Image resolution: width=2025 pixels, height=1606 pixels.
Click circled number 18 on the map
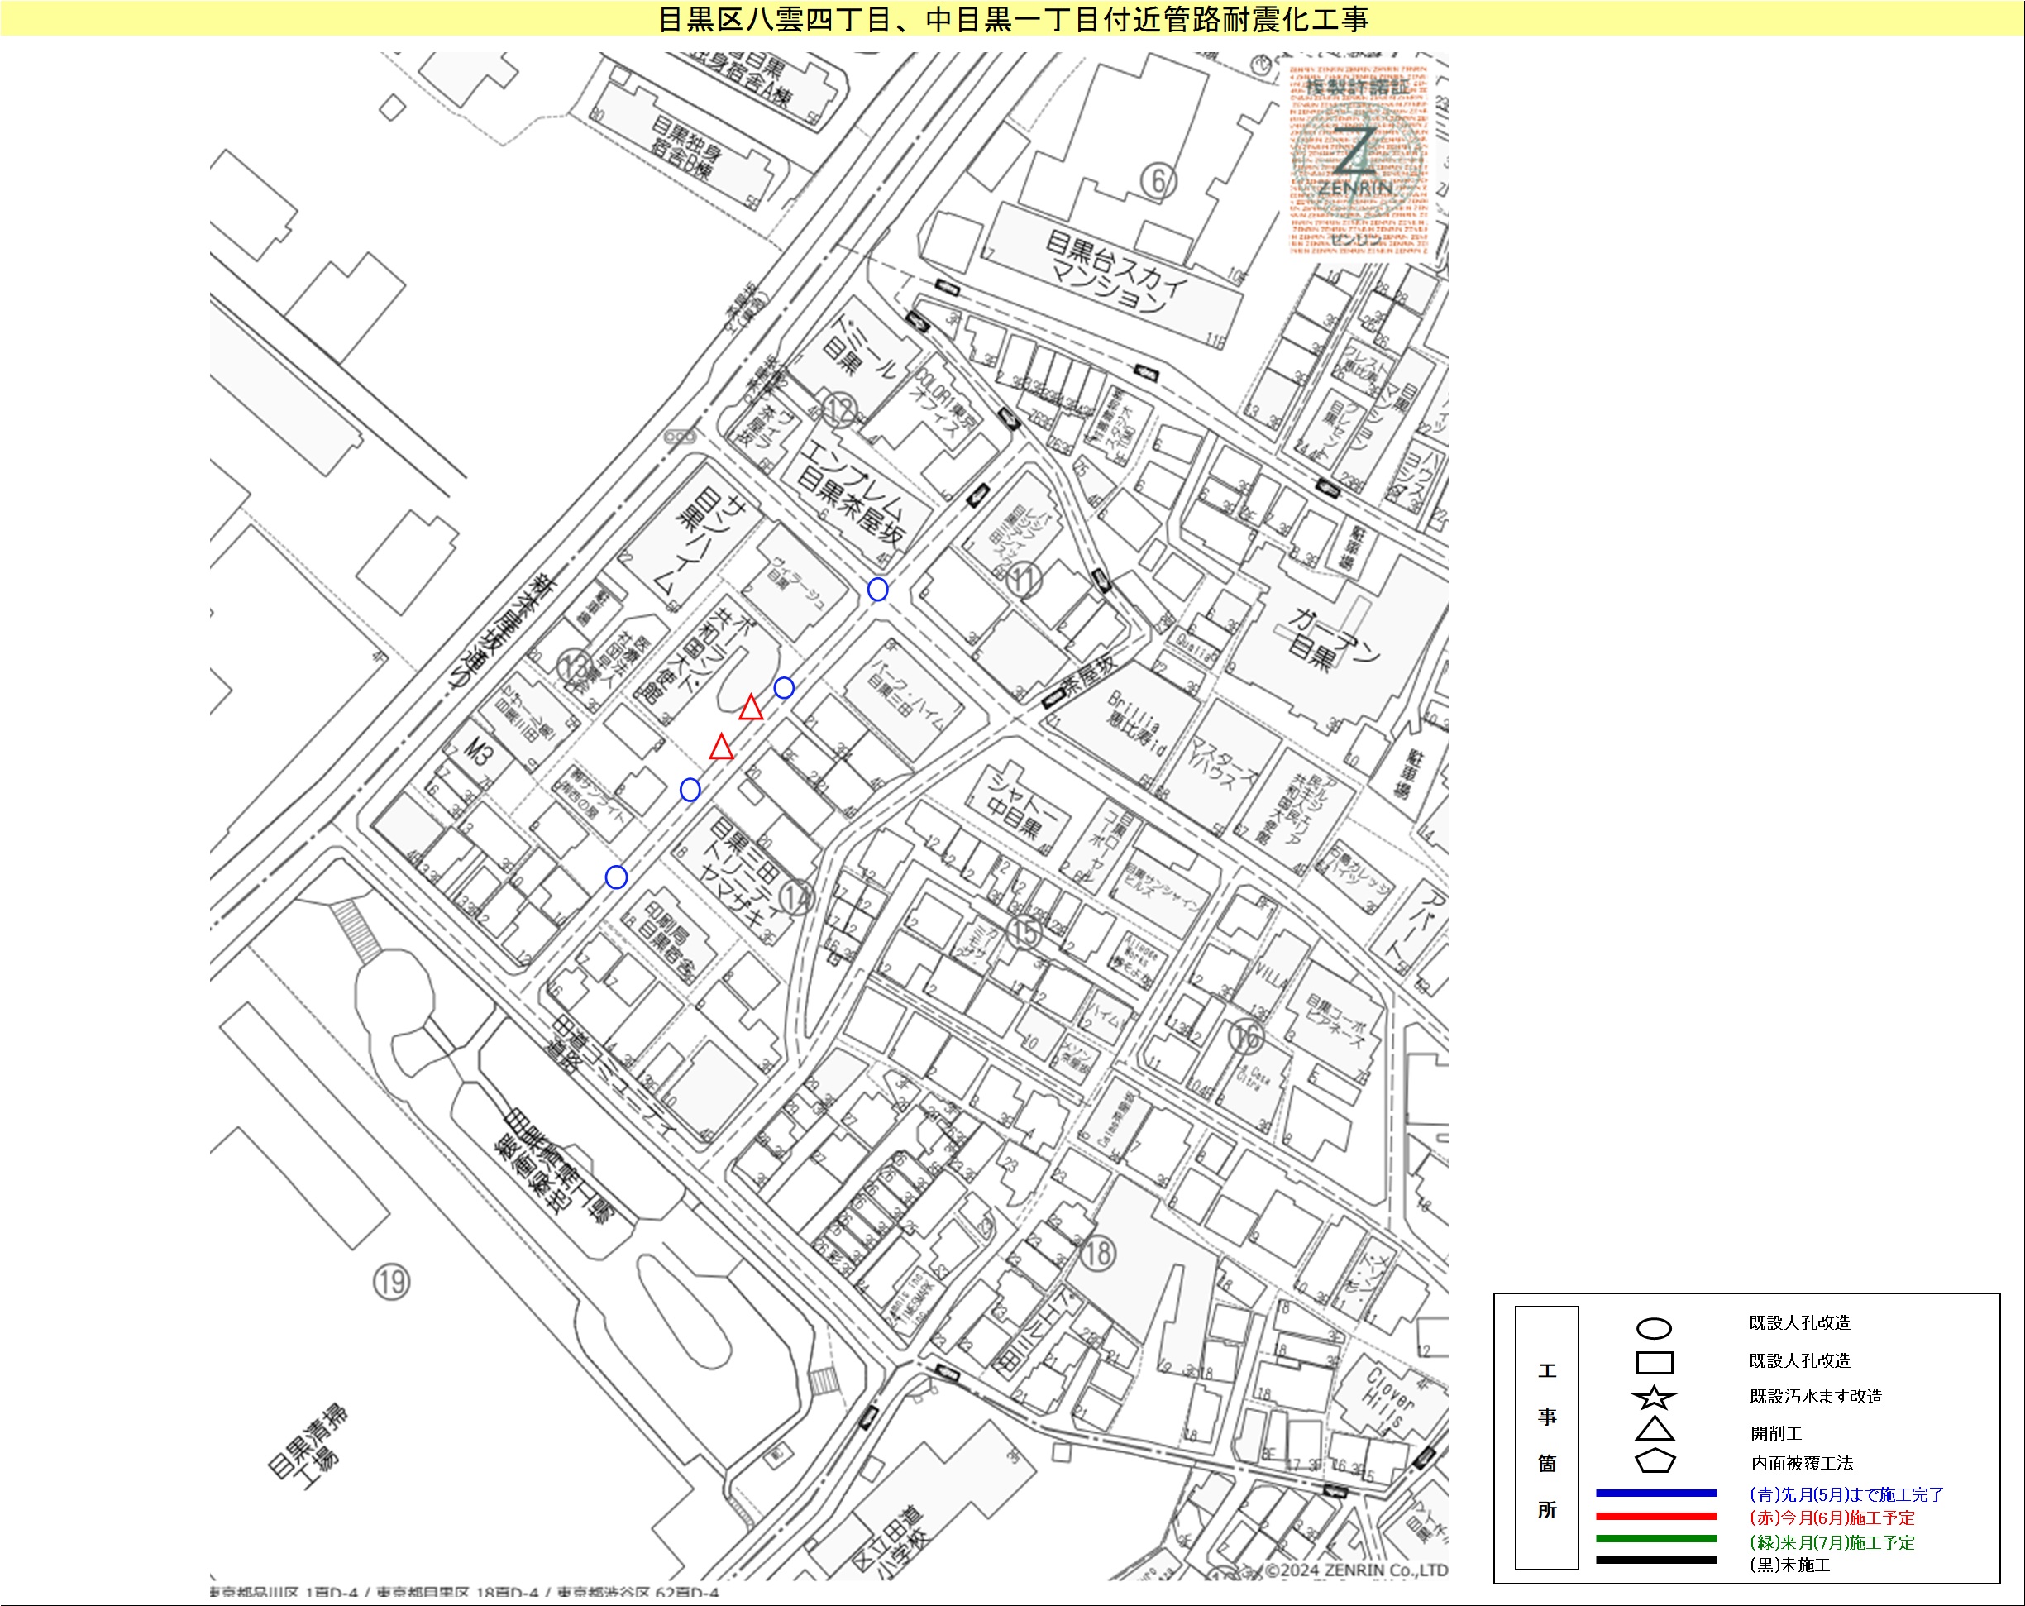1097,1253
